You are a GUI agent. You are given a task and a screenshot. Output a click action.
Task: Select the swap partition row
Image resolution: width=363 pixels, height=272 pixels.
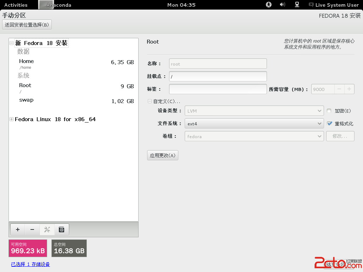click(x=73, y=101)
